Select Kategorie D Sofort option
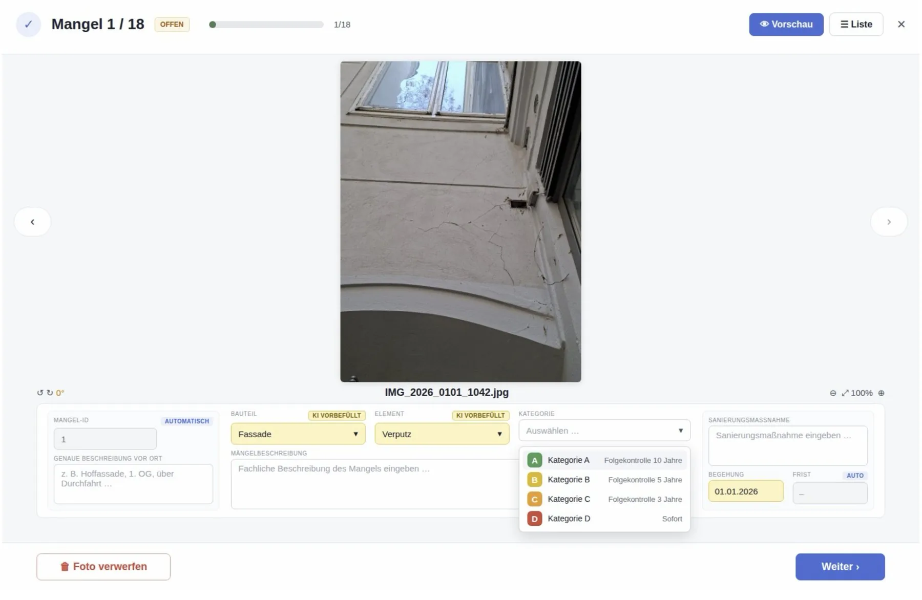The height and width of the screenshot is (600, 922). [x=604, y=519]
